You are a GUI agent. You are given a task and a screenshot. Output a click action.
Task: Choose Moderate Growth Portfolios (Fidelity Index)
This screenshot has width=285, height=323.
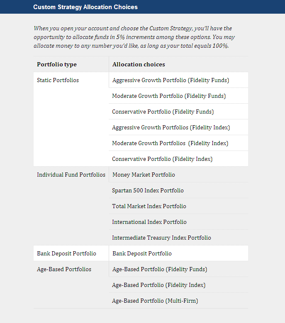pyautogui.click(x=170, y=143)
